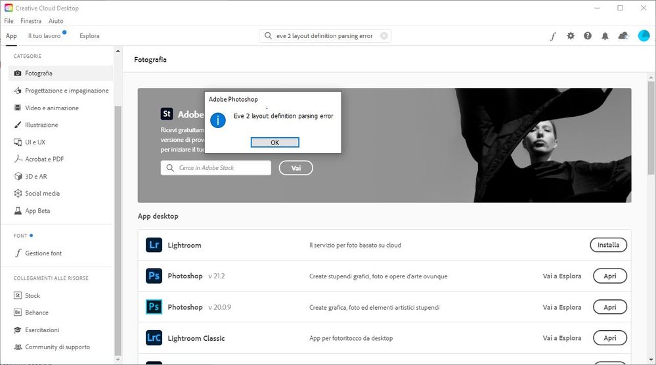Click Installa button for Lightroom
656x365 pixels.
coord(608,245)
